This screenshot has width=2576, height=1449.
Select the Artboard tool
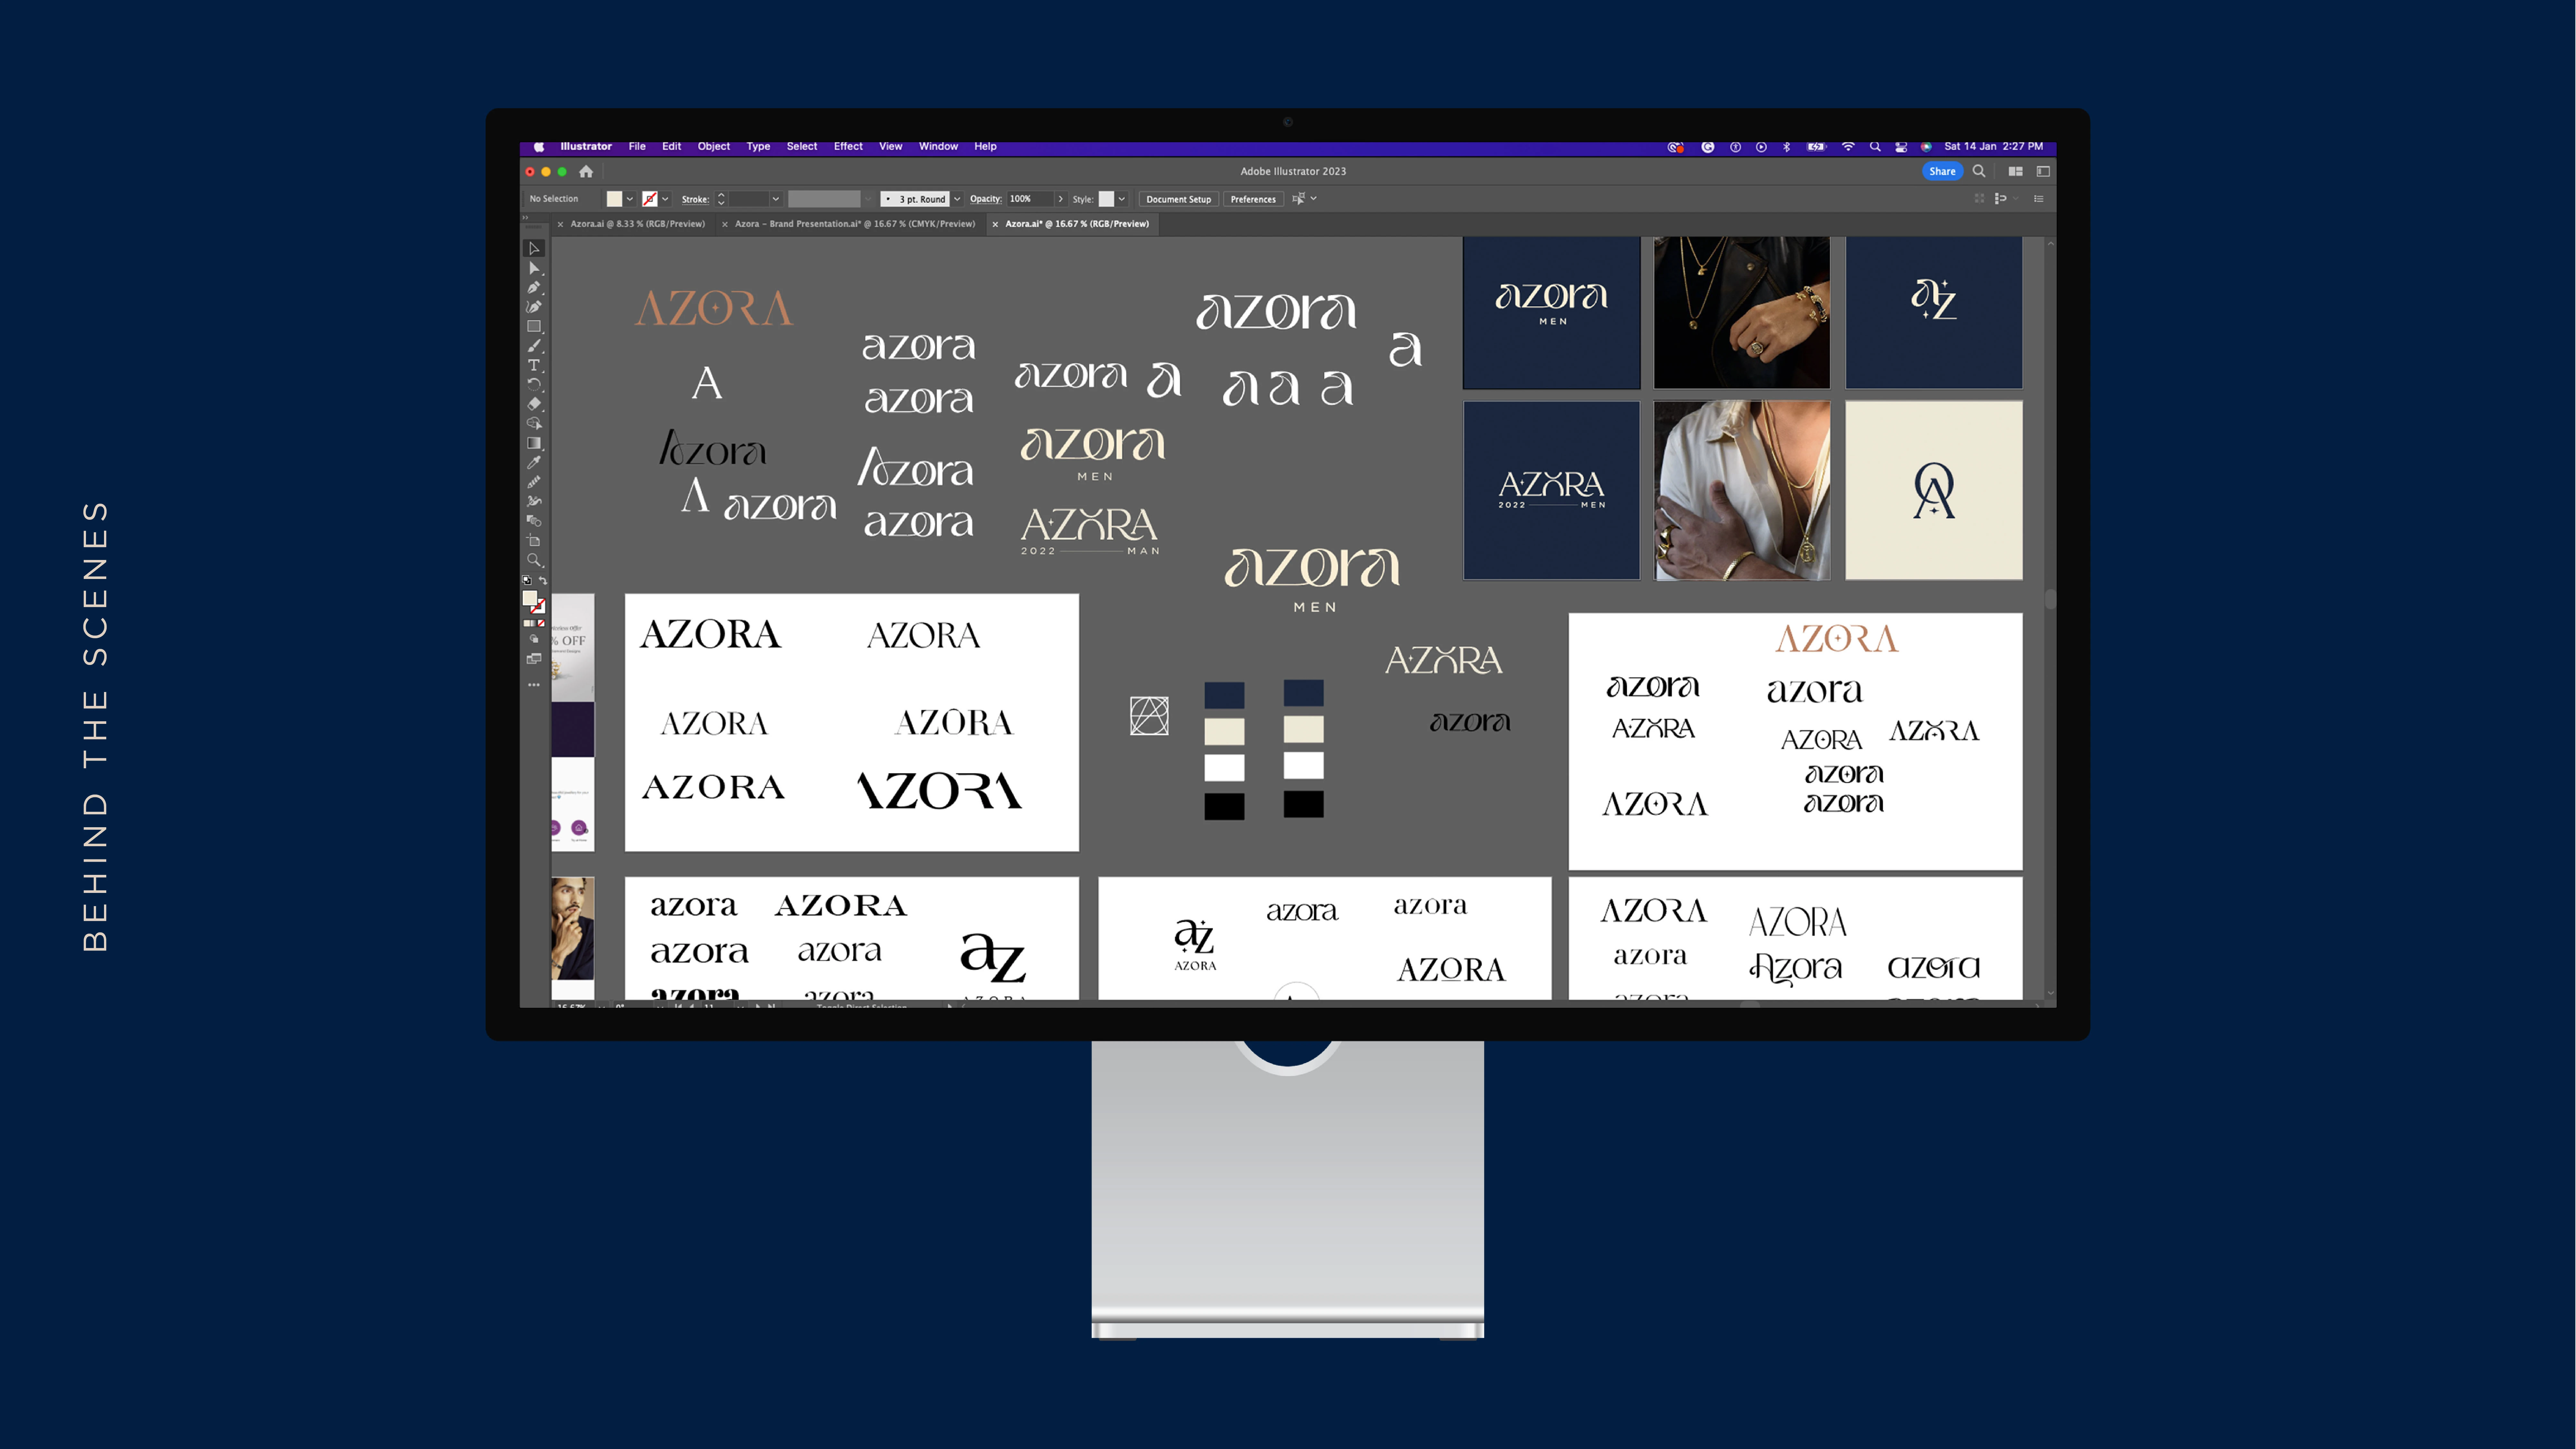pos(534,540)
